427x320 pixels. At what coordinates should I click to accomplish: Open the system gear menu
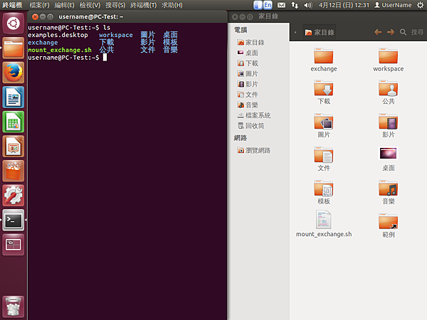coord(420,5)
